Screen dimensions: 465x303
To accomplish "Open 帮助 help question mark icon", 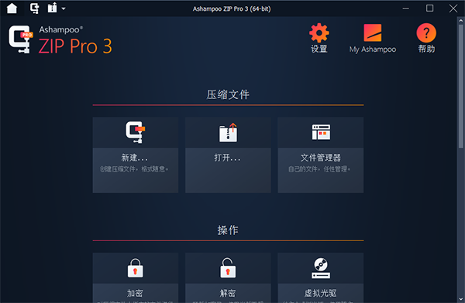I will [x=426, y=32].
